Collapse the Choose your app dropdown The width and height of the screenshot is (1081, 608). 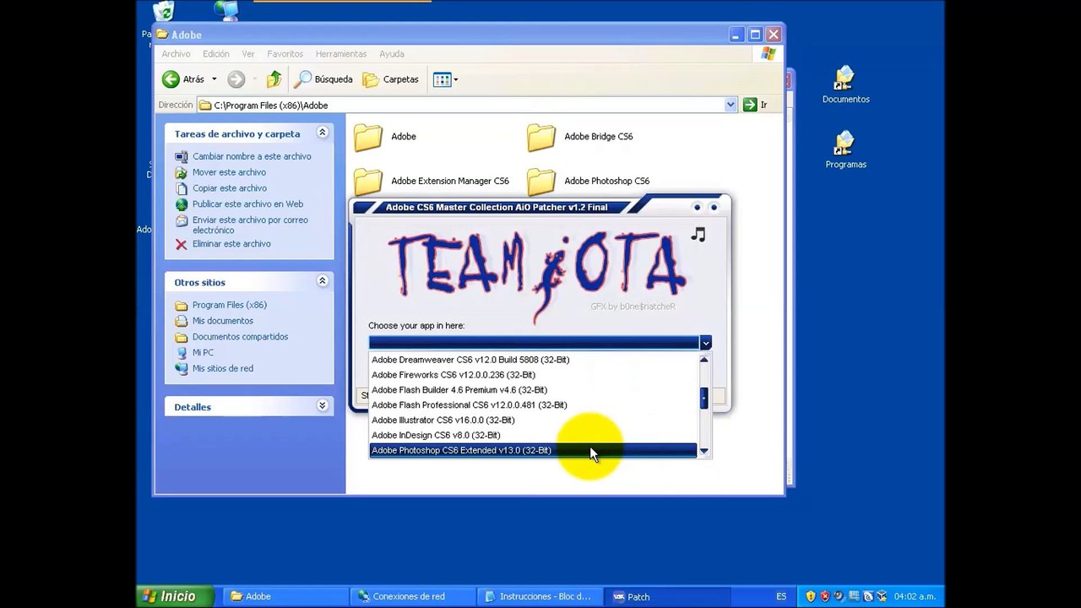pos(705,342)
